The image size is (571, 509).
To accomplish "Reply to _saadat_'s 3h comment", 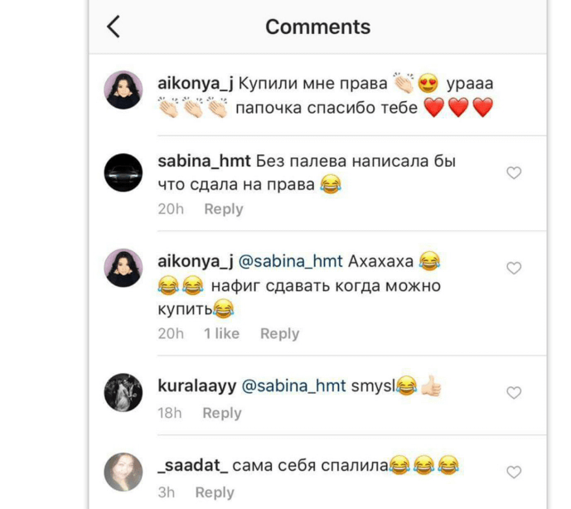I will (215, 493).
